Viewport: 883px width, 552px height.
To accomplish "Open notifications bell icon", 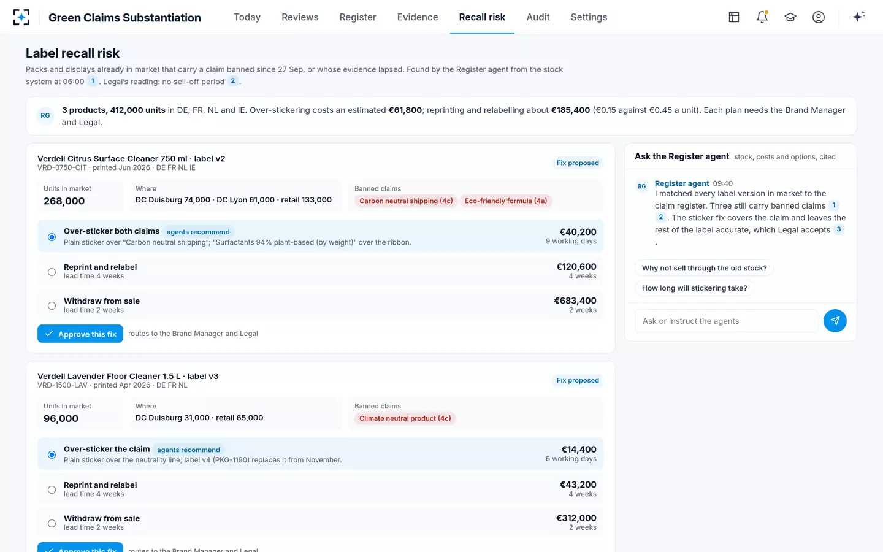I will 762,17.
